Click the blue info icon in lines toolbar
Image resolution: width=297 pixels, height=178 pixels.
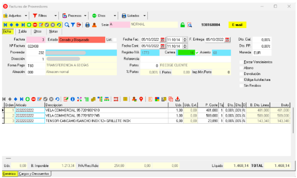(73, 99)
